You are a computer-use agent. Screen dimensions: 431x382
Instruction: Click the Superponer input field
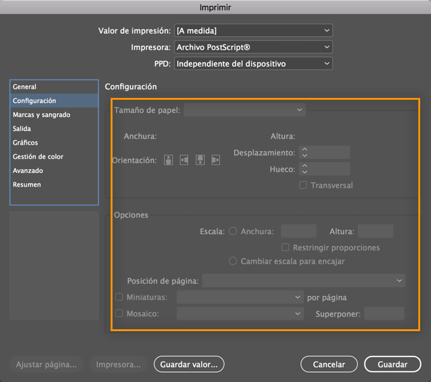(384, 313)
